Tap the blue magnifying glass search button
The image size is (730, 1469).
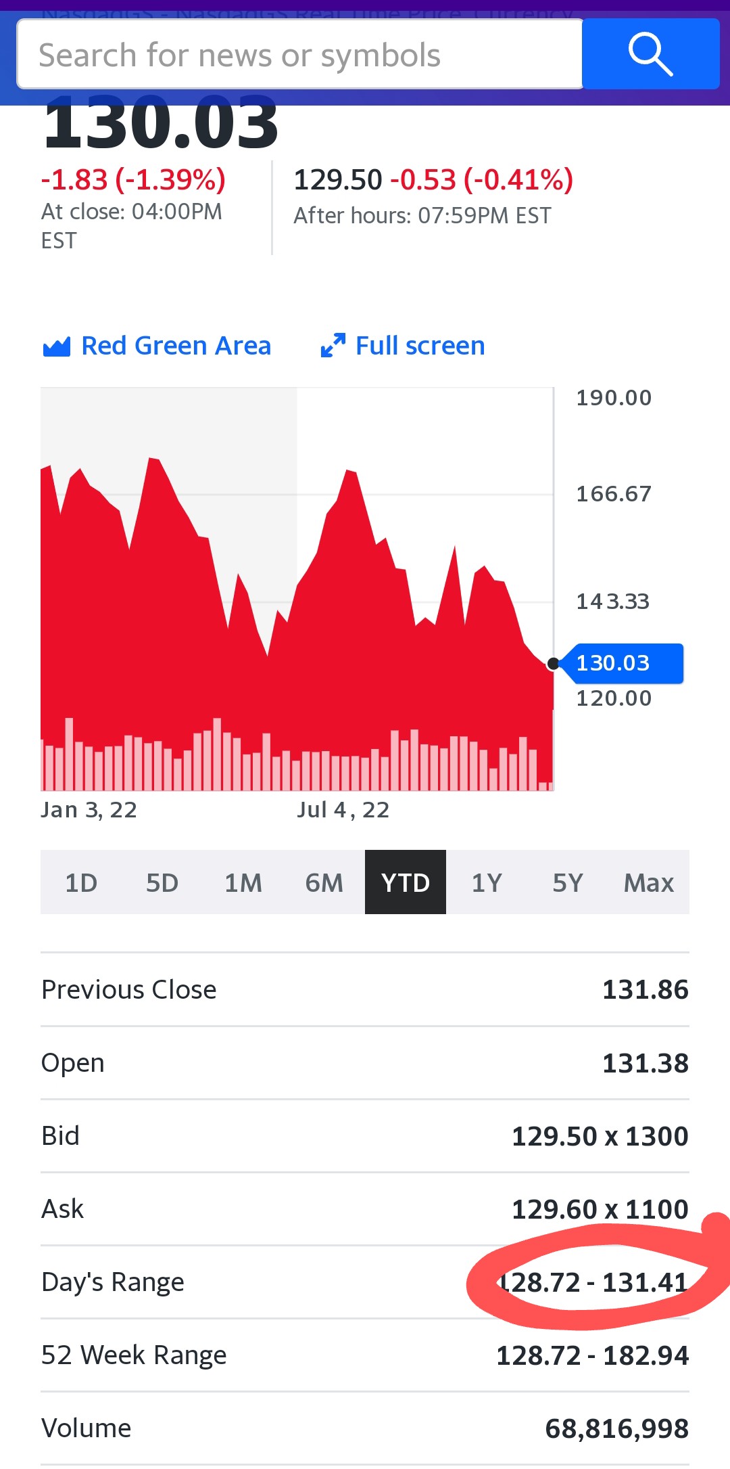(650, 54)
